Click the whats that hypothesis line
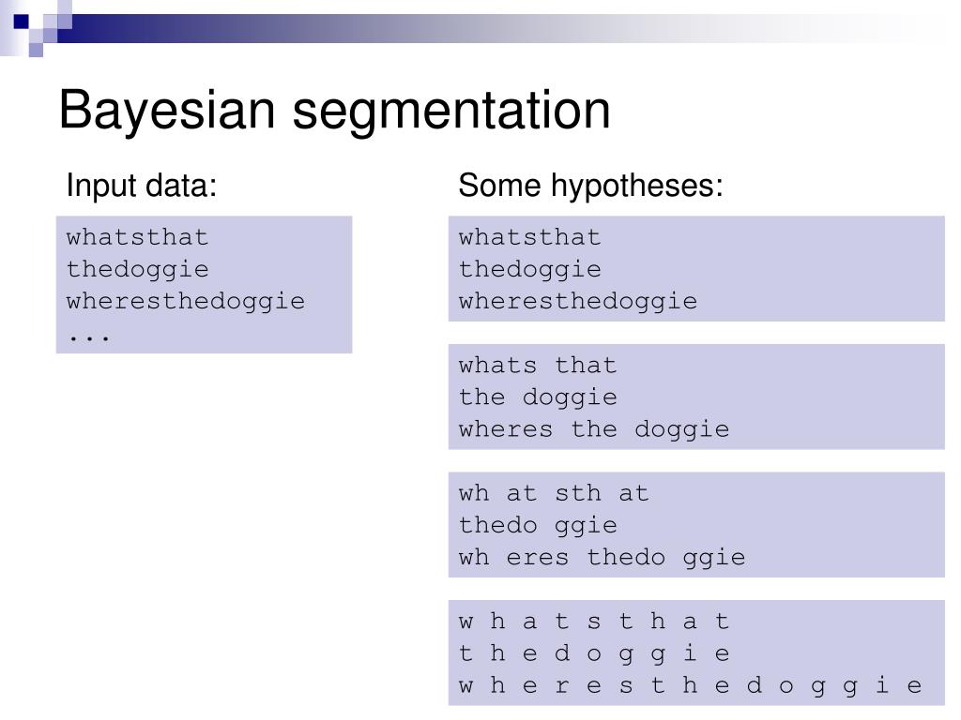Screen dimensions: 961x720 [538, 366]
